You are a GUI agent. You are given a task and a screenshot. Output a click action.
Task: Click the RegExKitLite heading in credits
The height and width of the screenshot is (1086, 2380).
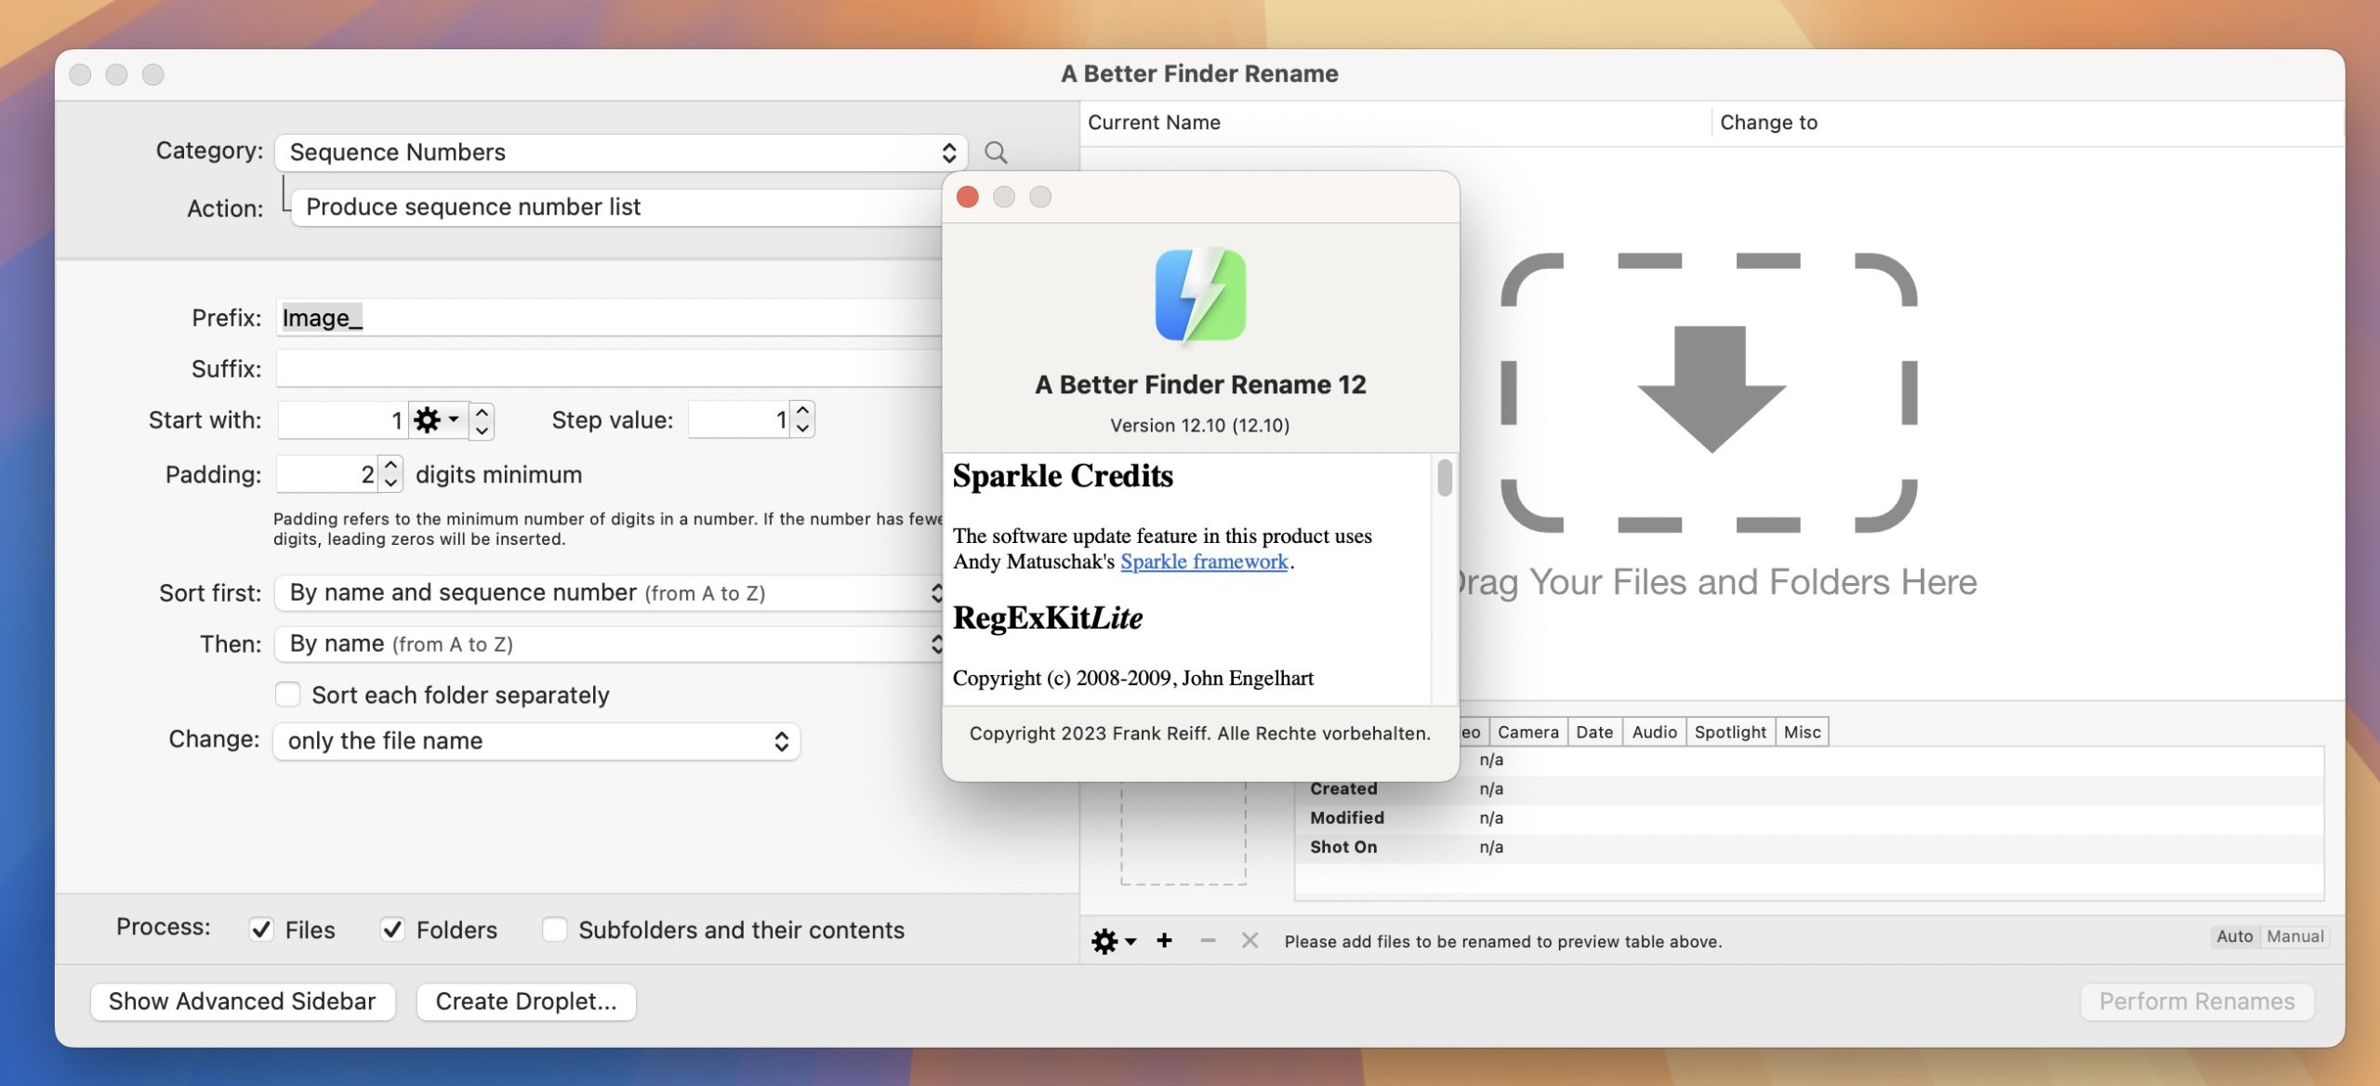(1048, 618)
